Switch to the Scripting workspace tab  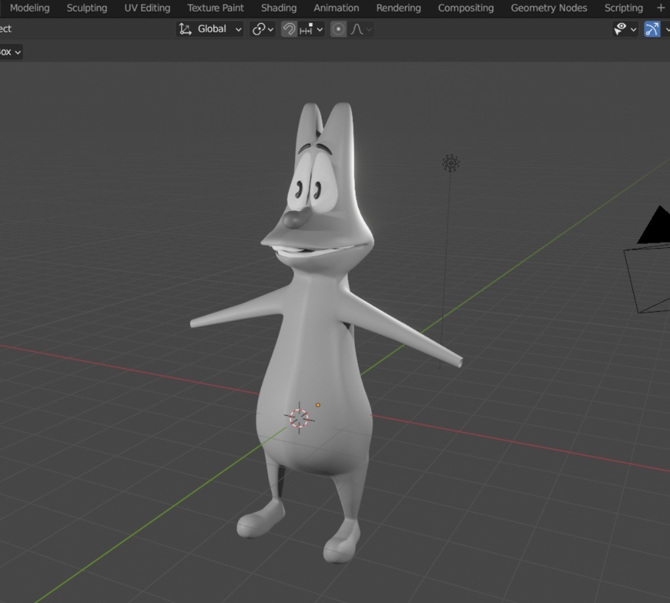pos(623,7)
